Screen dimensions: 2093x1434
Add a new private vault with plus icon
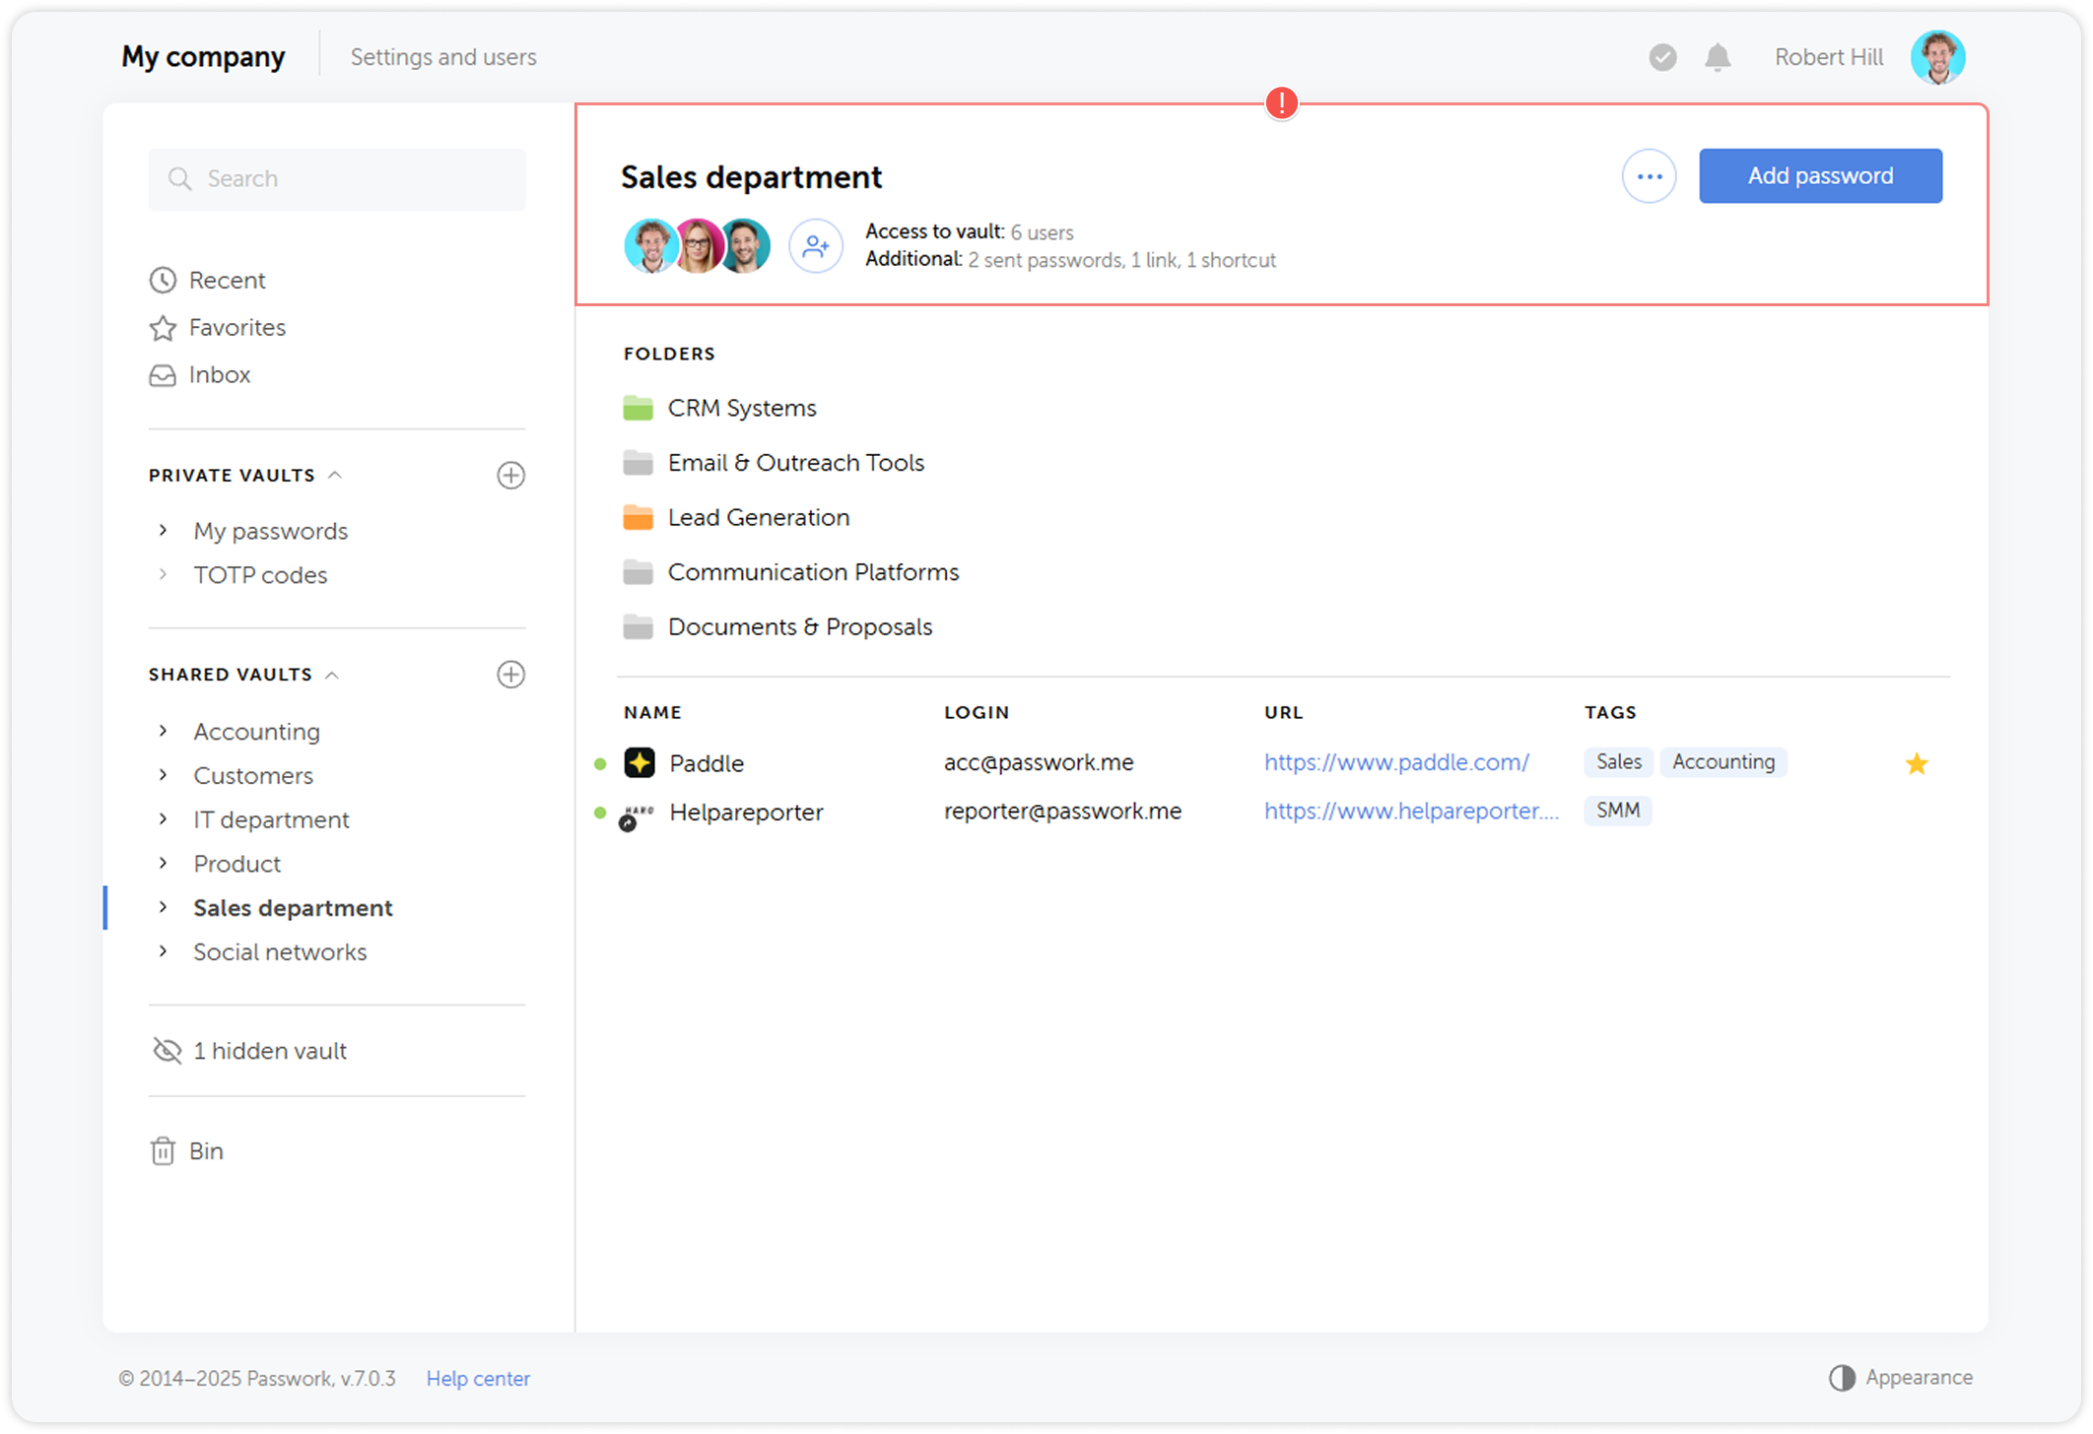[x=510, y=476]
